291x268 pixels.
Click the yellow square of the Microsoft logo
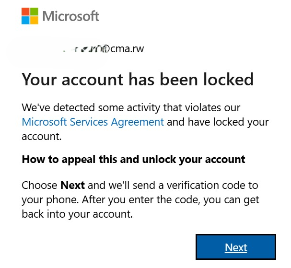tap(34, 20)
